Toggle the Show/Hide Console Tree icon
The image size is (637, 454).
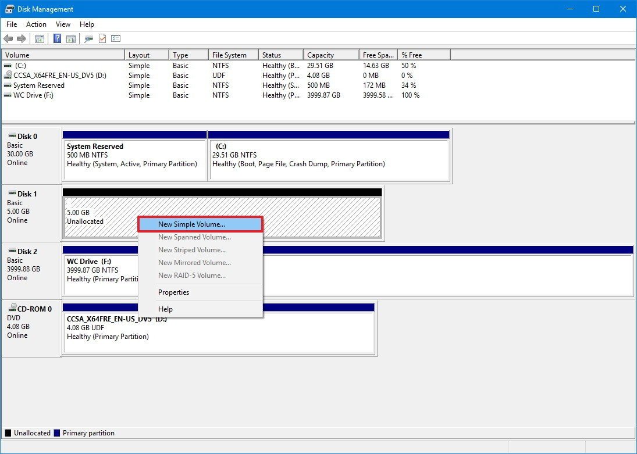pos(40,38)
